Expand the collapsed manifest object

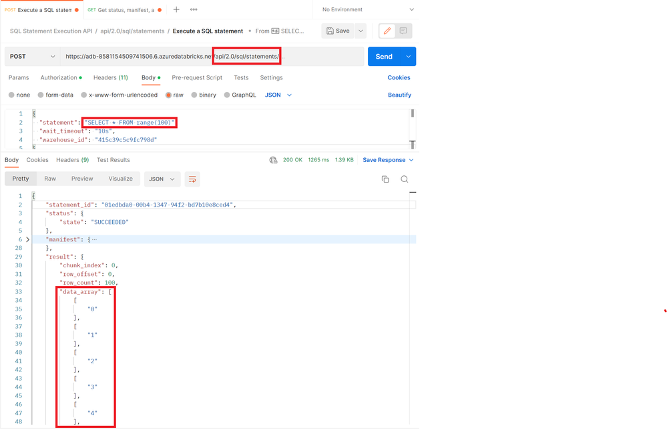[27, 239]
